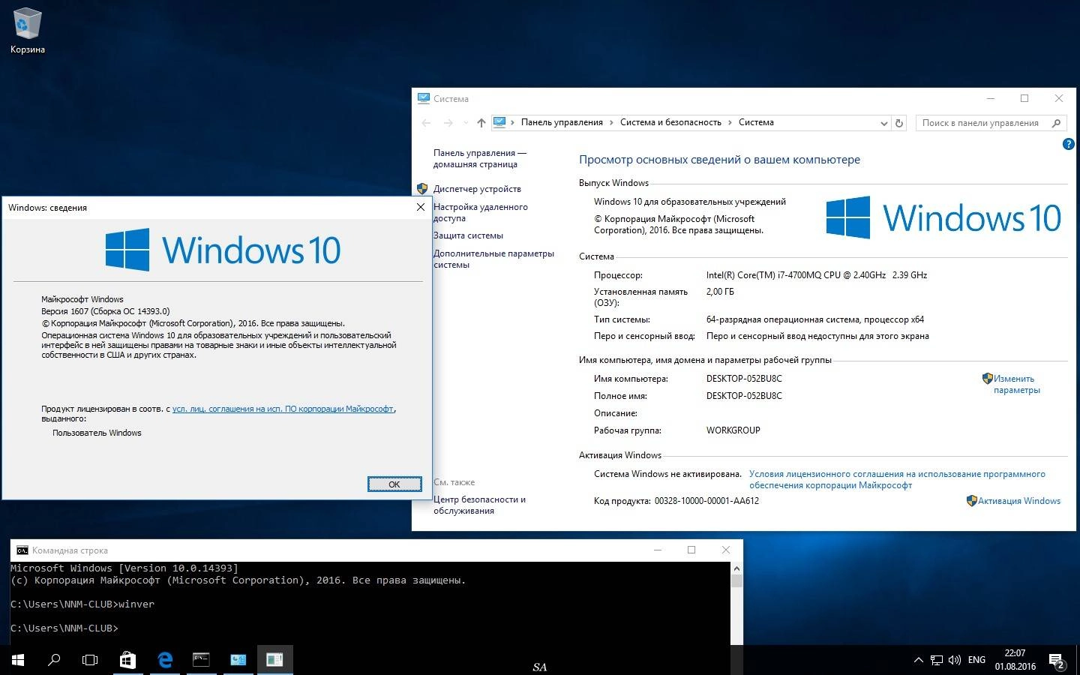Refresh the Система window
Viewport: 1080px width, 675px height.
(899, 123)
